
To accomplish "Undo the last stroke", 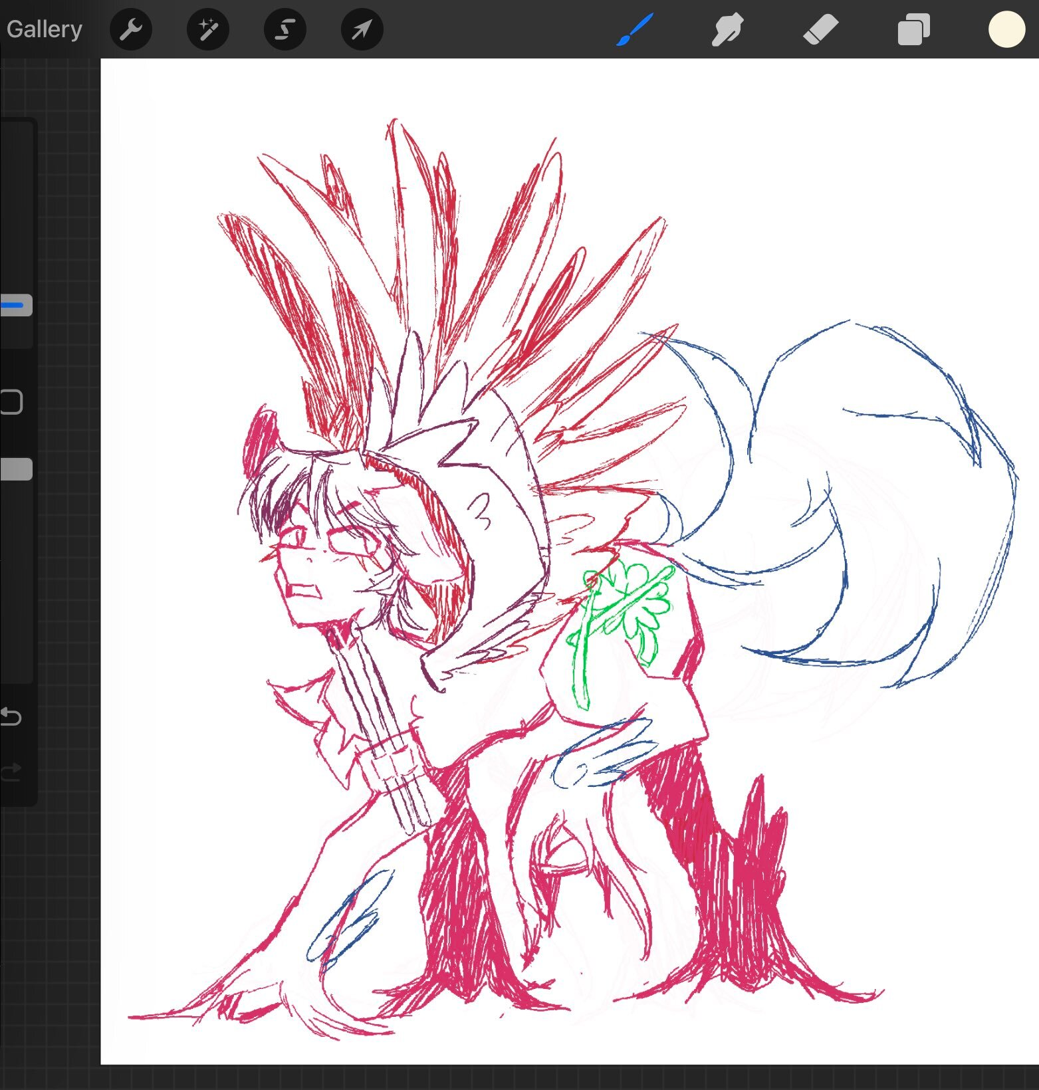I will point(11,716).
